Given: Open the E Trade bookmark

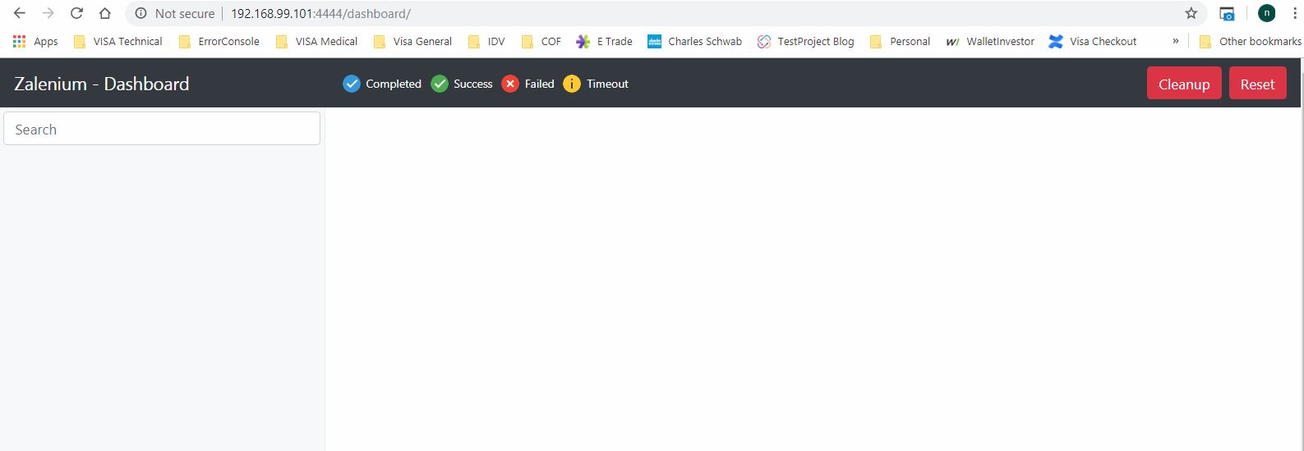Looking at the screenshot, I should pyautogui.click(x=604, y=41).
